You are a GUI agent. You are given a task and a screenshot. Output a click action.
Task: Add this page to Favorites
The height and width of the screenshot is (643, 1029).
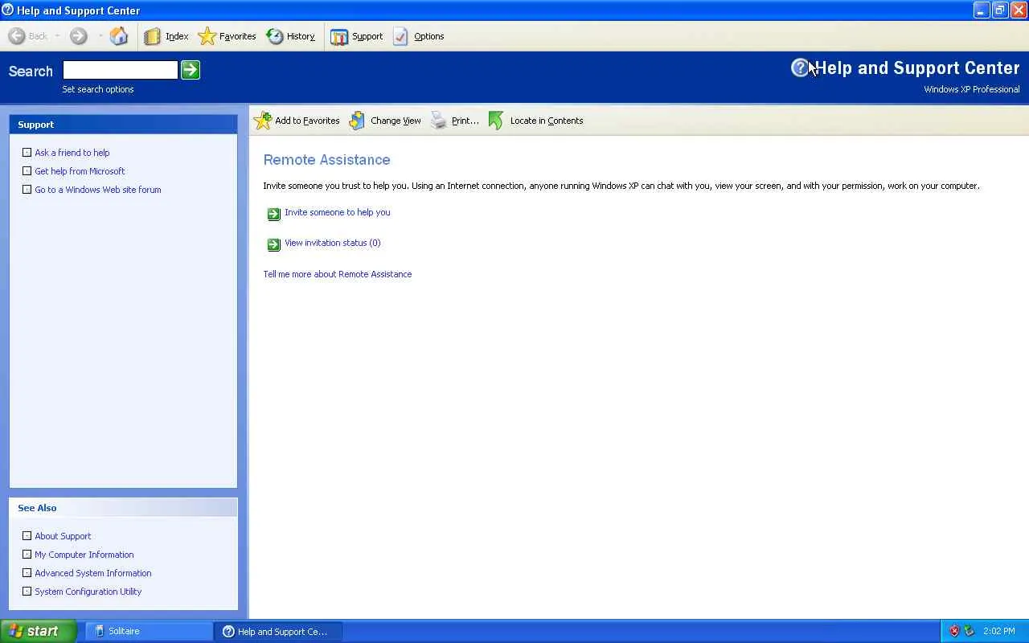[x=297, y=121]
